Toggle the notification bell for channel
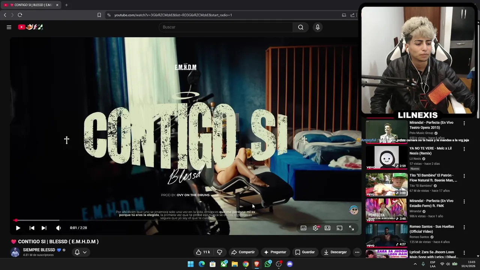Screen dimensions: 480x270 [77, 252]
